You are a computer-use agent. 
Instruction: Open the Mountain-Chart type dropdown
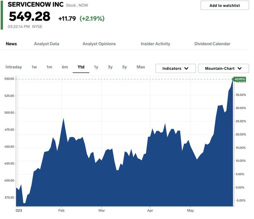coord(224,68)
